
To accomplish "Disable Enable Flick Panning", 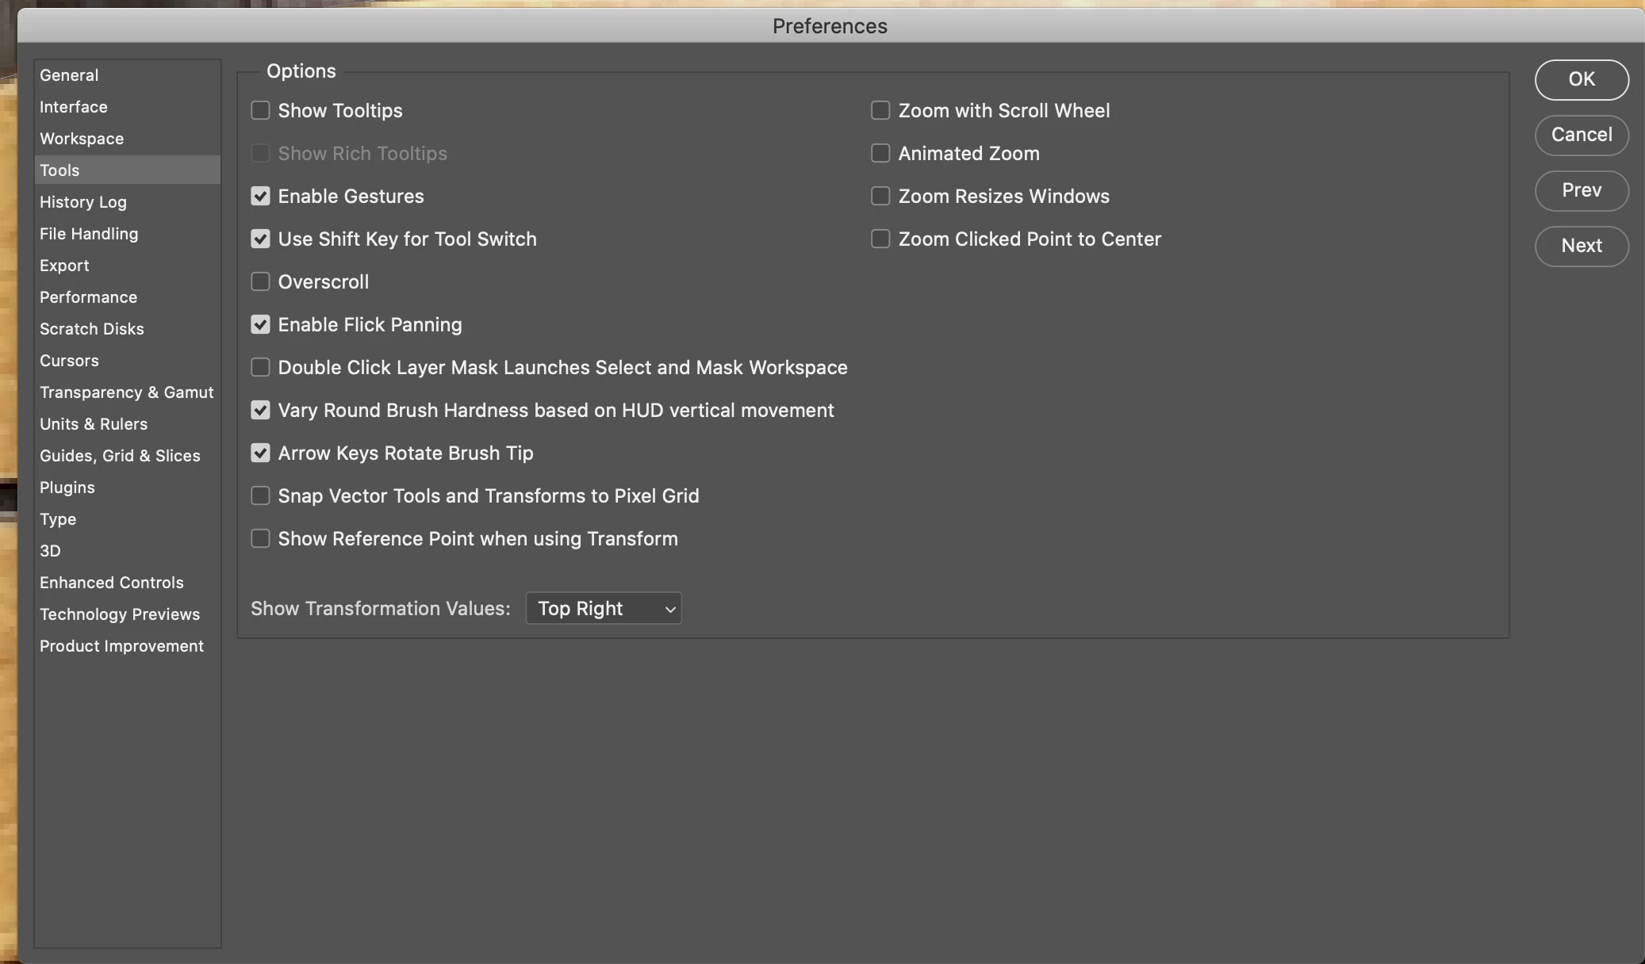I will pos(260,324).
